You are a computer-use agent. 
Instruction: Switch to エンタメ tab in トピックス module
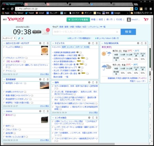click(70, 47)
